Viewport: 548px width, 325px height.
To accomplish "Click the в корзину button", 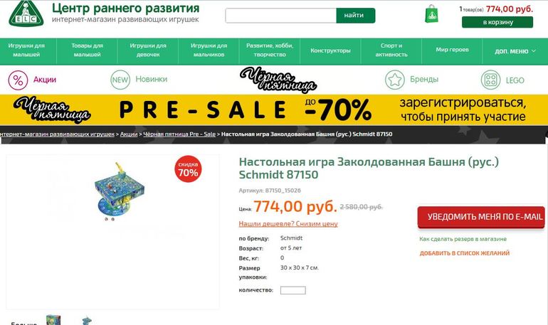I will pos(497,22).
